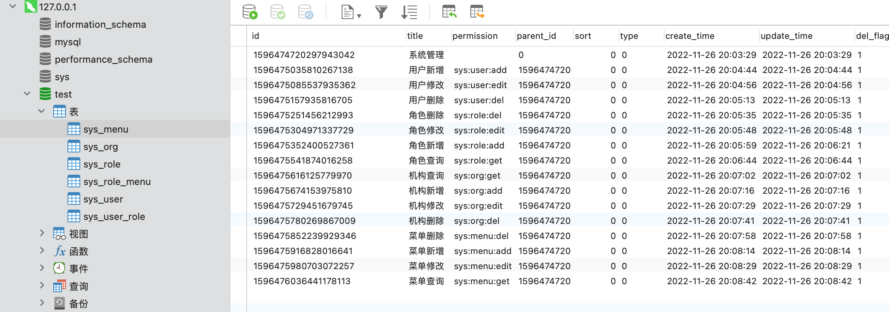Expand the 备份 (backup) node
This screenshot has width=889, height=312.
pos(42,303)
